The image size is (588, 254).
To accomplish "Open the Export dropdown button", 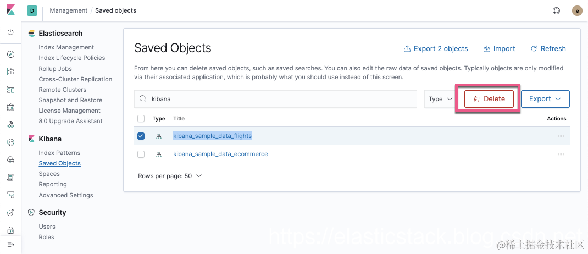I will (545, 99).
